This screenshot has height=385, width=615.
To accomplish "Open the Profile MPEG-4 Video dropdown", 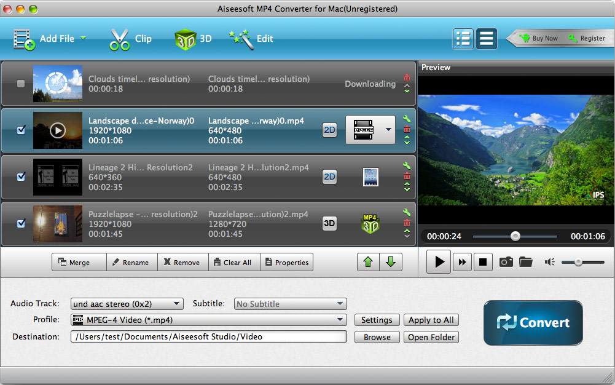I will click(x=209, y=320).
